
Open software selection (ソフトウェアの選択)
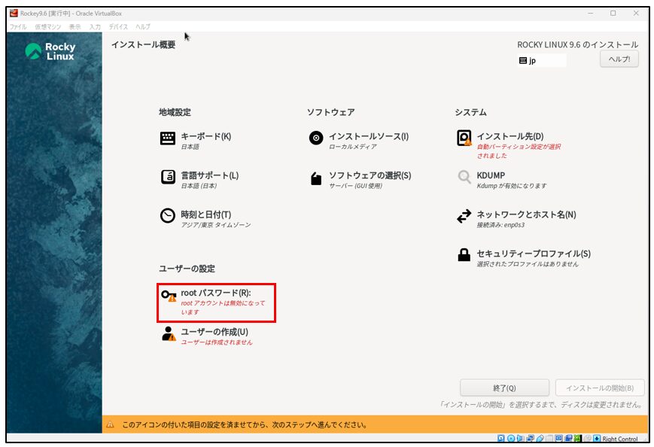tap(369, 176)
